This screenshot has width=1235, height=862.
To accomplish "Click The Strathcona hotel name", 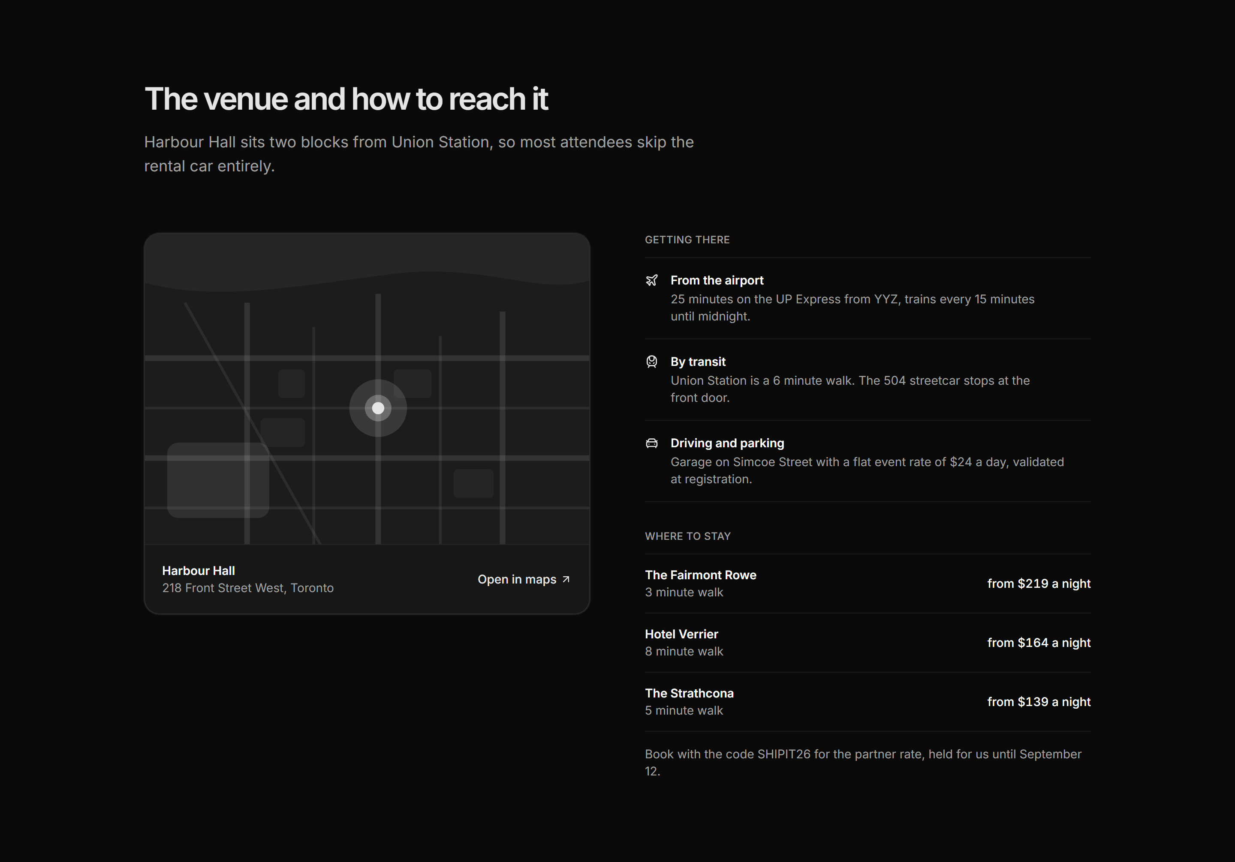I will pos(689,693).
